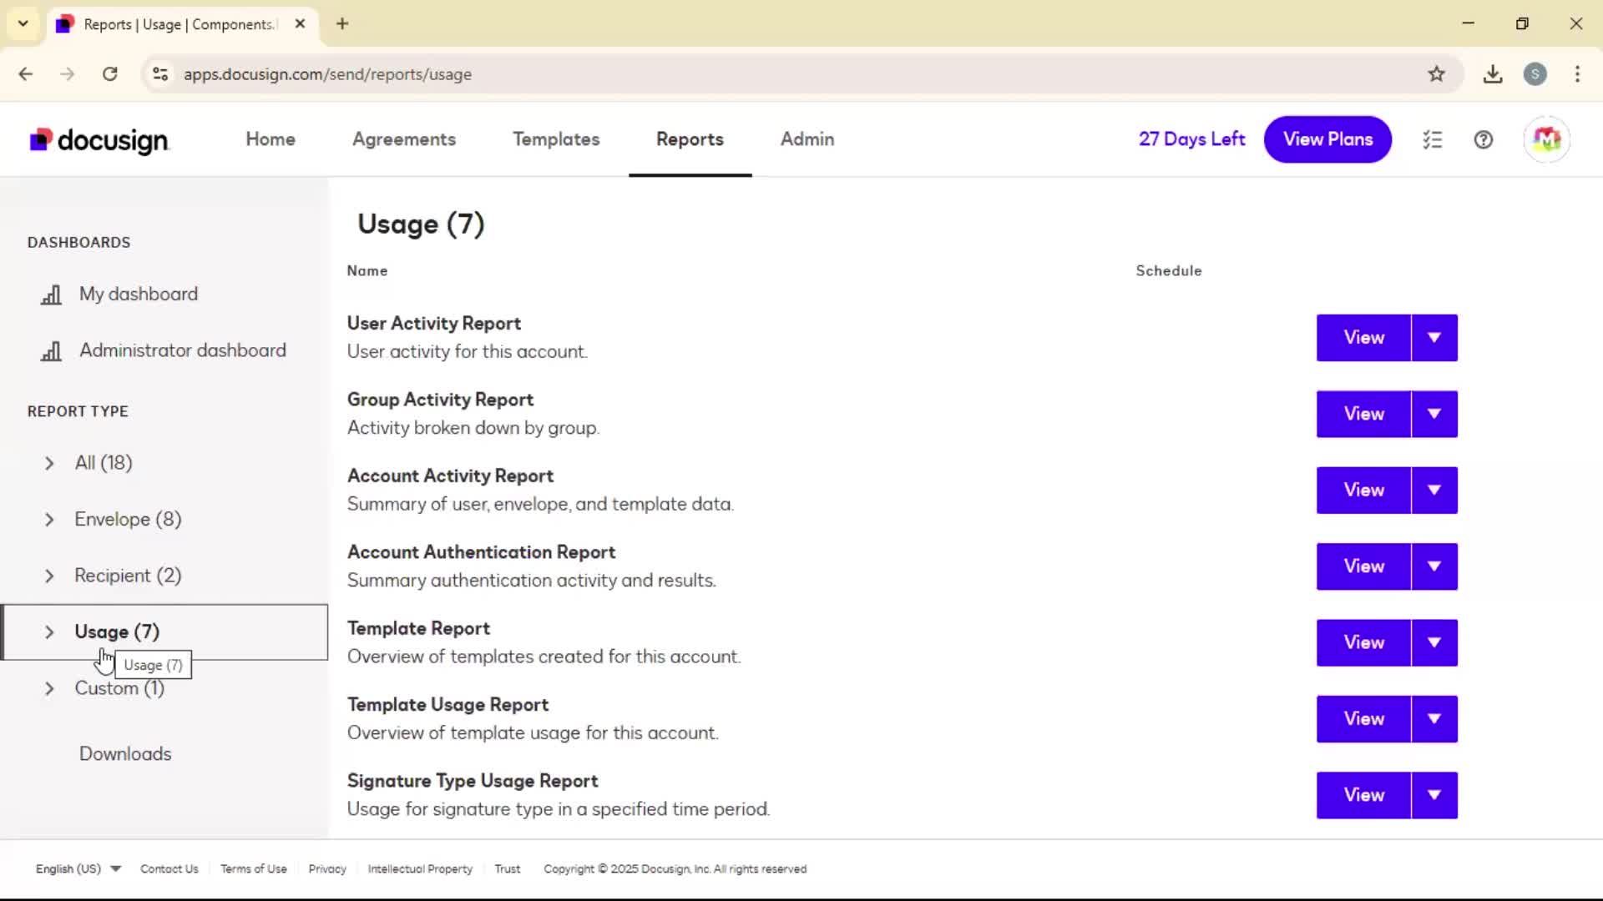1603x901 pixels.
Task: View the Group Activity Report
Action: tap(1363, 414)
